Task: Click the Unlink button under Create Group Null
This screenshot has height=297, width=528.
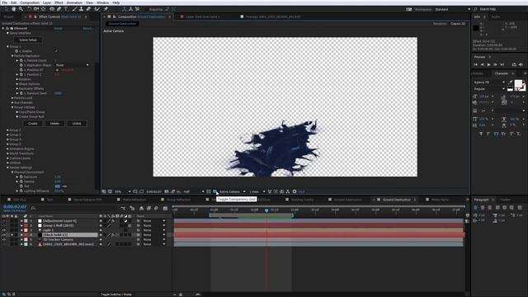Action: 77,123
